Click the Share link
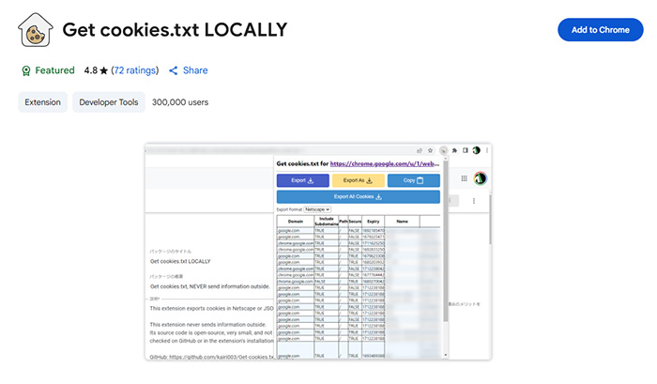The height and width of the screenshot is (384, 657). click(x=195, y=70)
